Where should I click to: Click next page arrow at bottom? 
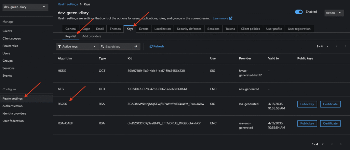point(345,144)
